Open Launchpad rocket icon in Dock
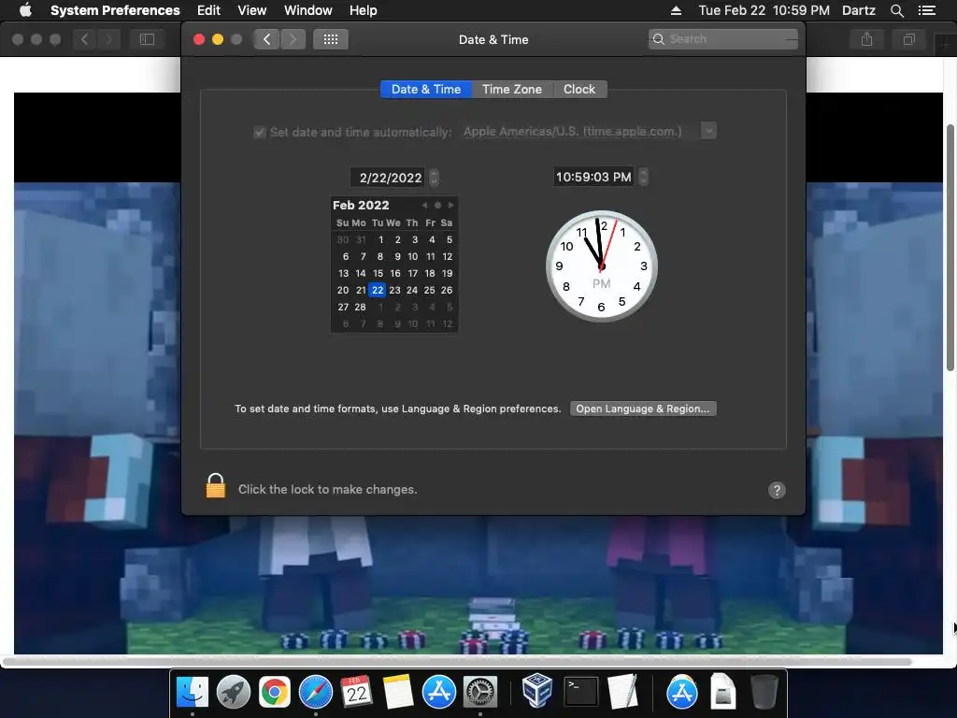The width and height of the screenshot is (957, 718). (233, 692)
